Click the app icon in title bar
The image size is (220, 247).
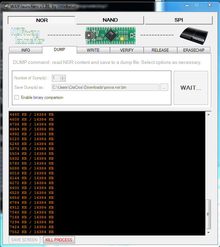click(x=6, y=5)
